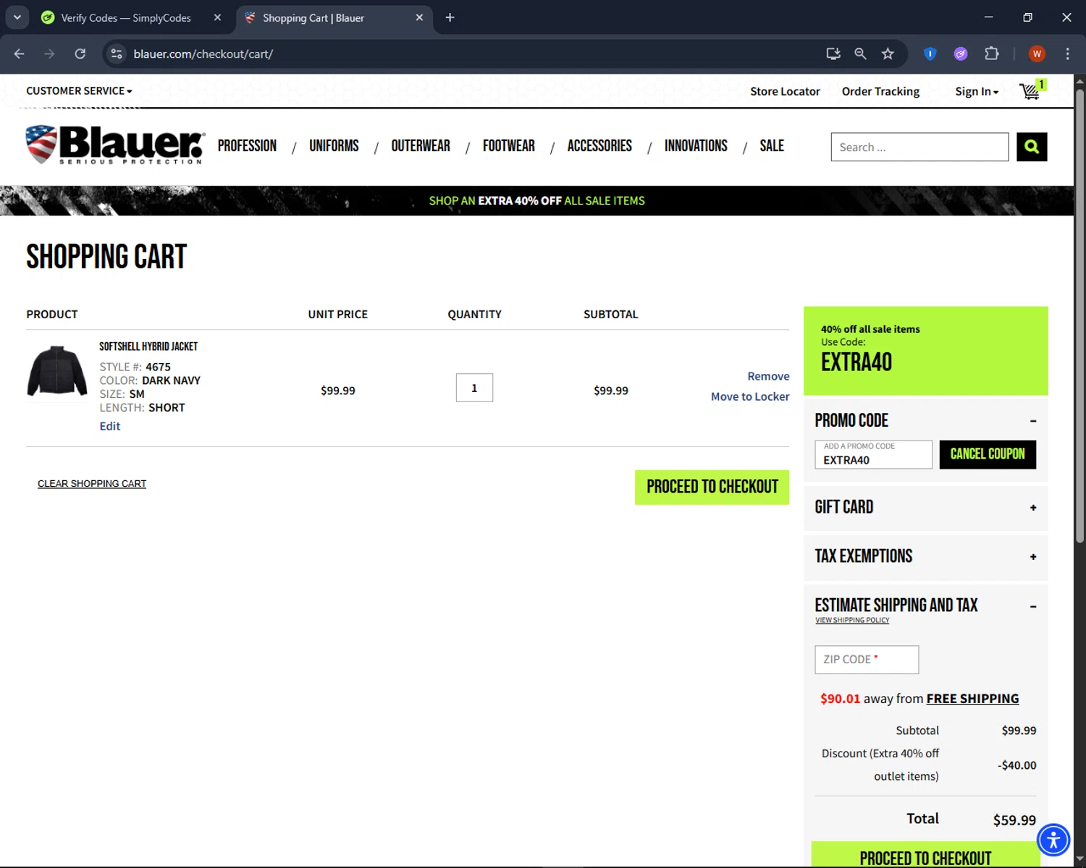Click Proceed to Checkout below cart table

point(712,487)
